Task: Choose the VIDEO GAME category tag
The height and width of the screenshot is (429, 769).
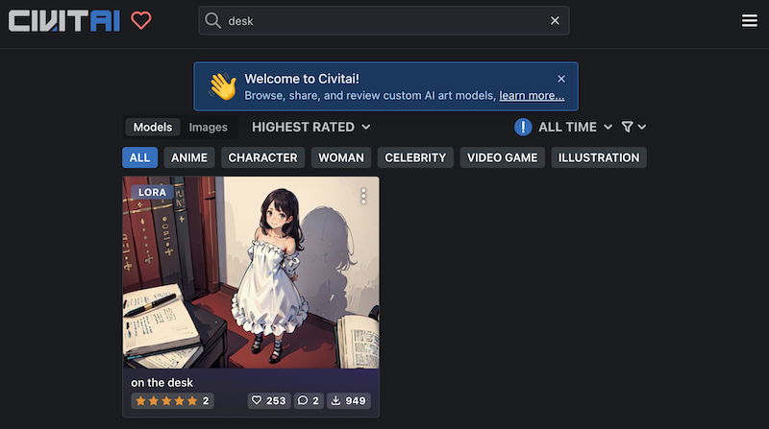Action: tap(502, 157)
